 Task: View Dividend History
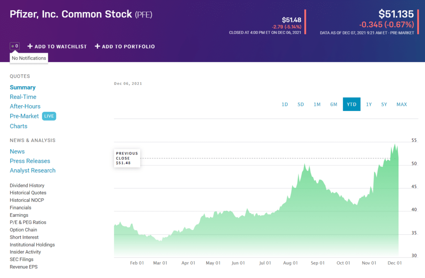pos(27,186)
